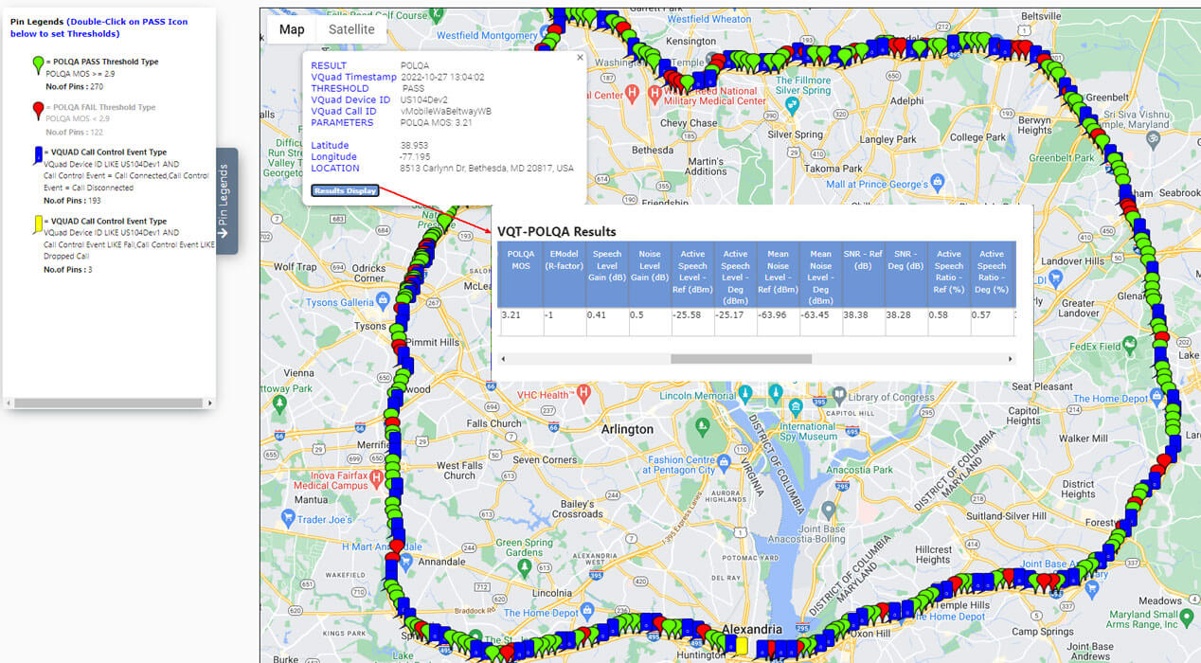Click the 0.41 speech gain cell value
This screenshot has height=663, width=1201.
pos(598,314)
